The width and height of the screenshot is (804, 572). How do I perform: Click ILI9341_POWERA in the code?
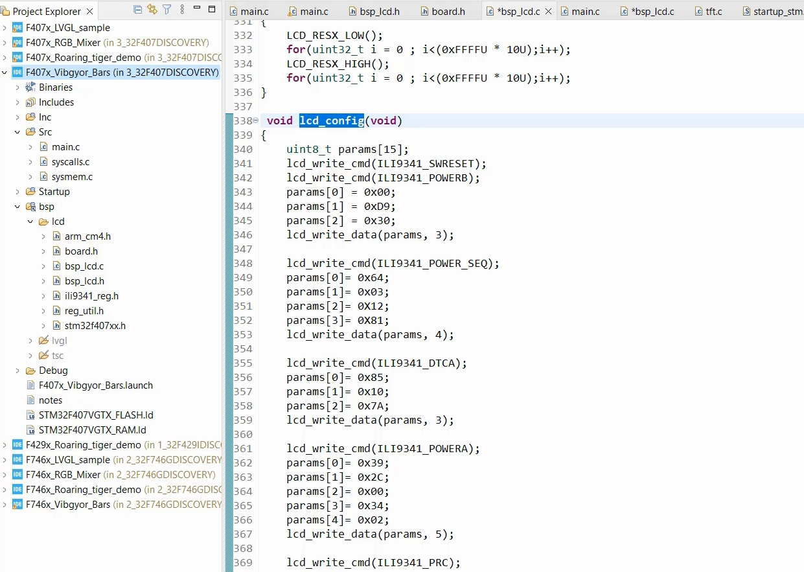(423, 449)
